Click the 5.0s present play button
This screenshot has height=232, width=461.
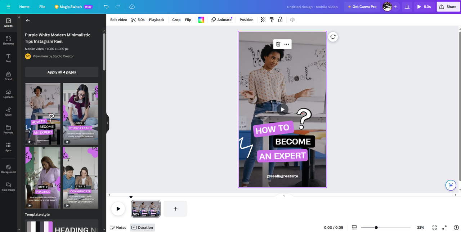pos(424,6)
